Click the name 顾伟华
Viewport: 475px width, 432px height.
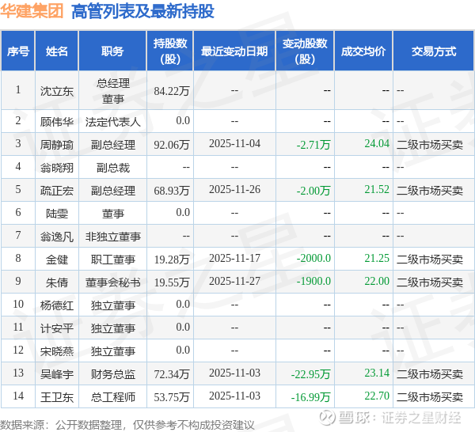[x=57, y=122]
